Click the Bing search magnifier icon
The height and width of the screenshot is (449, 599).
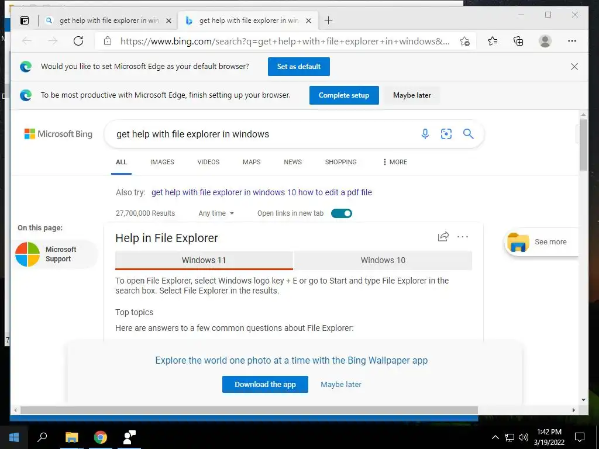click(x=469, y=134)
